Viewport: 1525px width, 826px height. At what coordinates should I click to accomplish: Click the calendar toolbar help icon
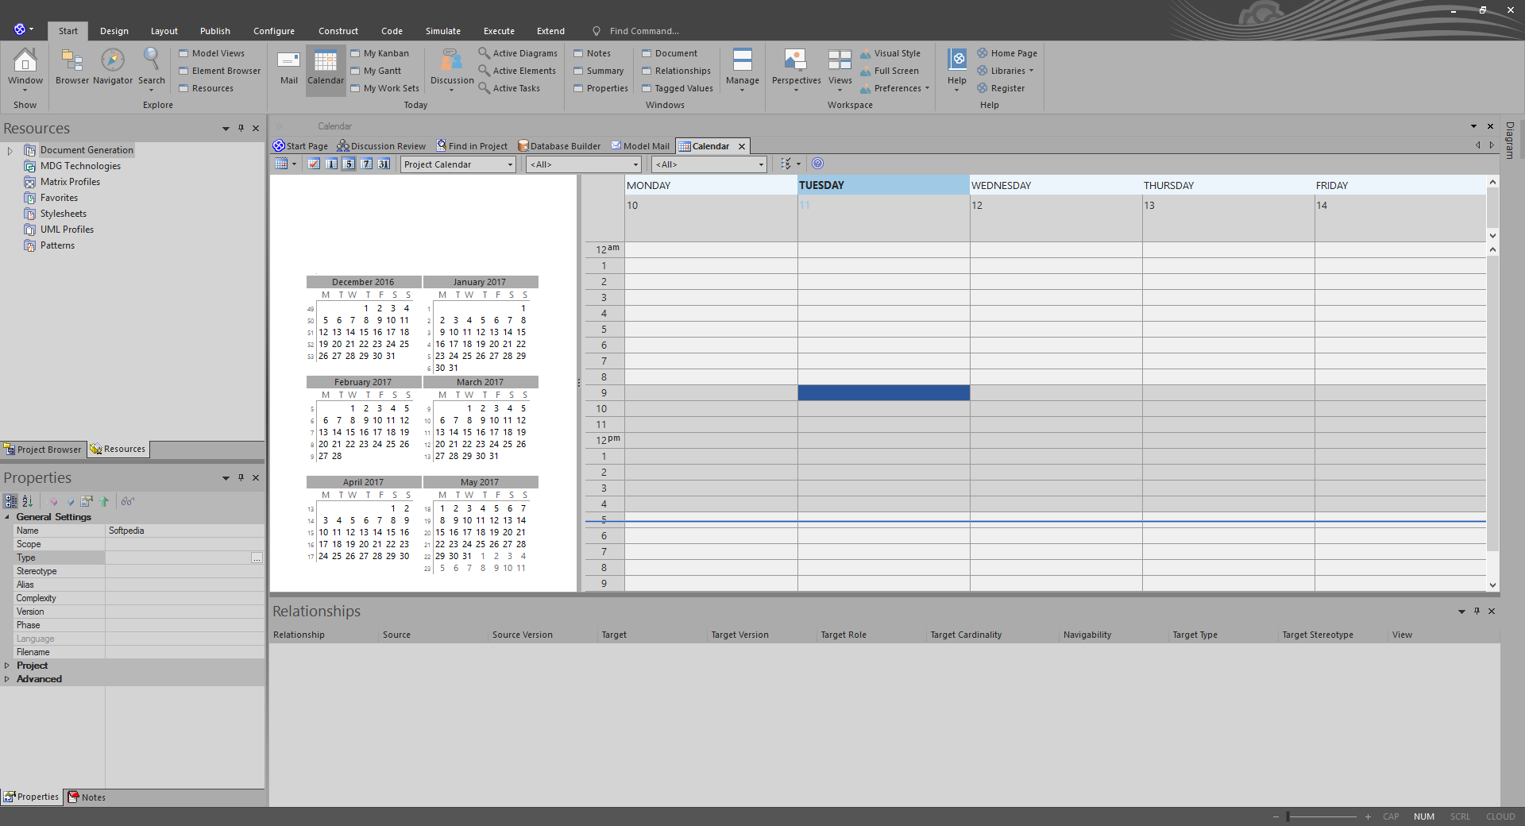click(x=817, y=164)
